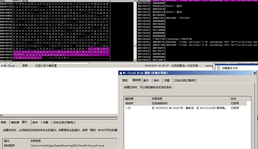Start the 创建基本任务... action
The height and width of the screenshot is (149, 258).
231,68
